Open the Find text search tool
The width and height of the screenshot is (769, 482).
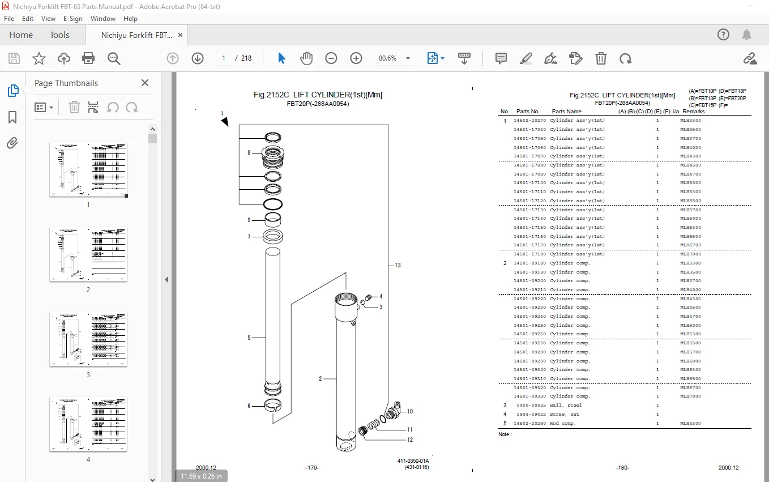click(x=114, y=58)
